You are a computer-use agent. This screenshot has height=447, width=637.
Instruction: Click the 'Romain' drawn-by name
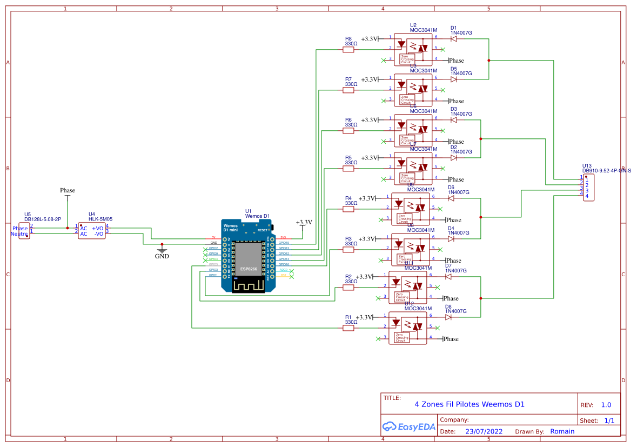562,431
